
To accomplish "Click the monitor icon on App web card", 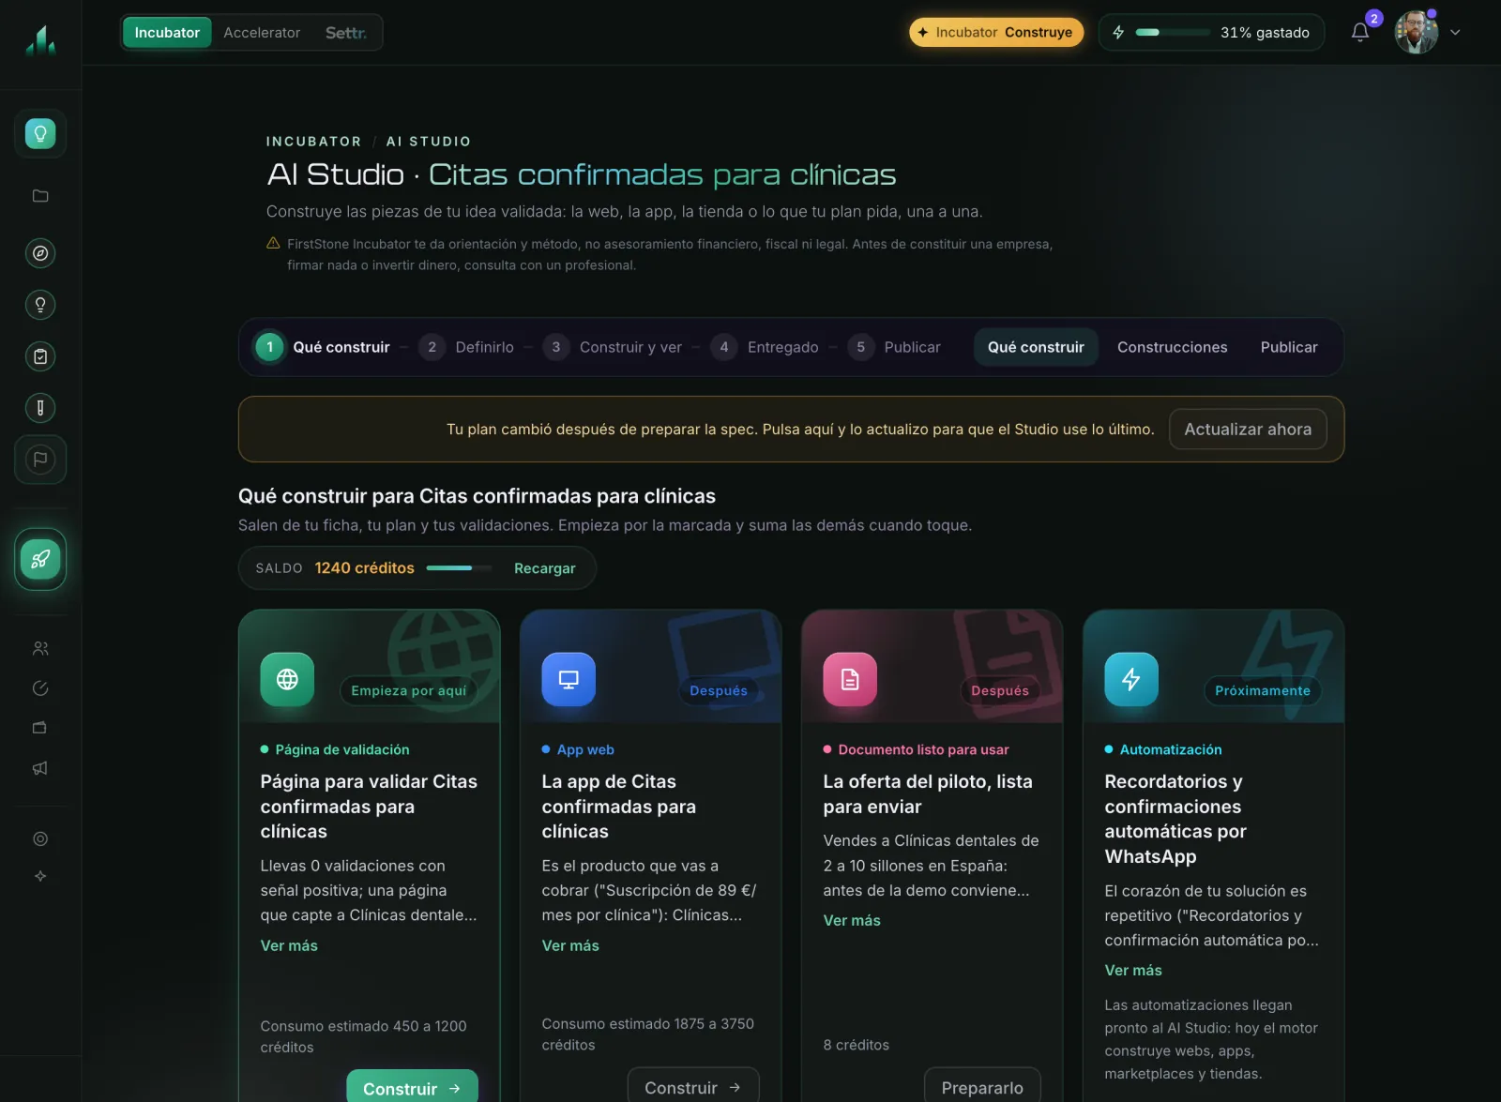I will (x=569, y=679).
